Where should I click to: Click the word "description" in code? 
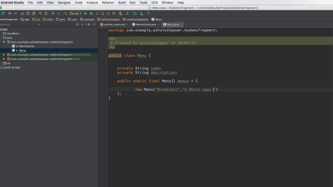[163, 73]
